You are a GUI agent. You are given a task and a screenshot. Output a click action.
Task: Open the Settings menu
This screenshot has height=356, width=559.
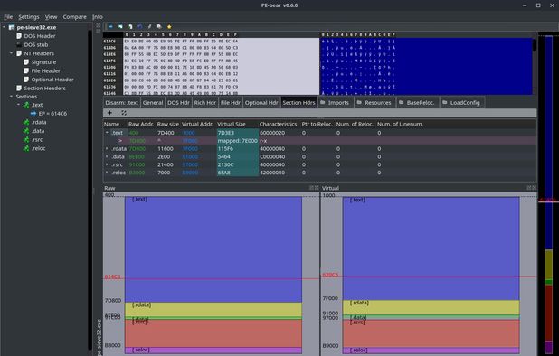(x=29, y=17)
